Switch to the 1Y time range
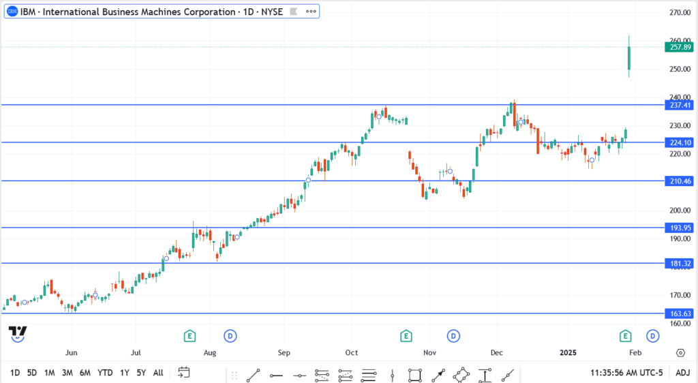 click(125, 373)
